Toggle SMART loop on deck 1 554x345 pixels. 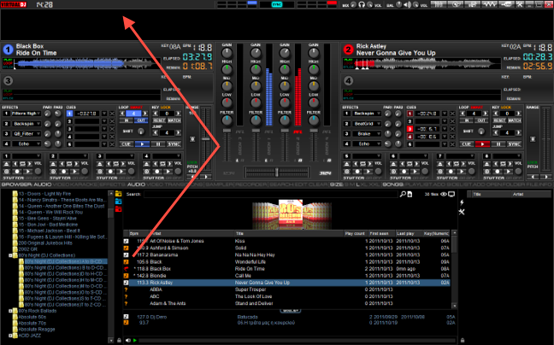(x=136, y=108)
